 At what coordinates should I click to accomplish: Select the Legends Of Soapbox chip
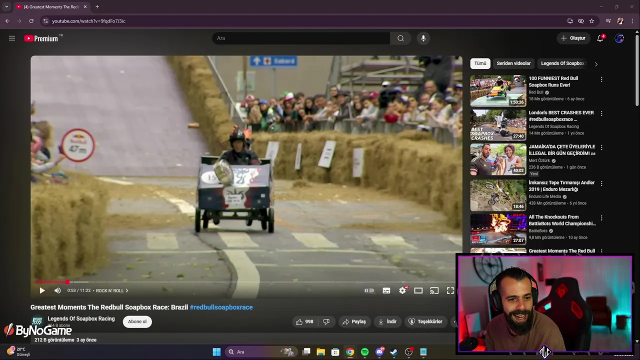(x=562, y=63)
